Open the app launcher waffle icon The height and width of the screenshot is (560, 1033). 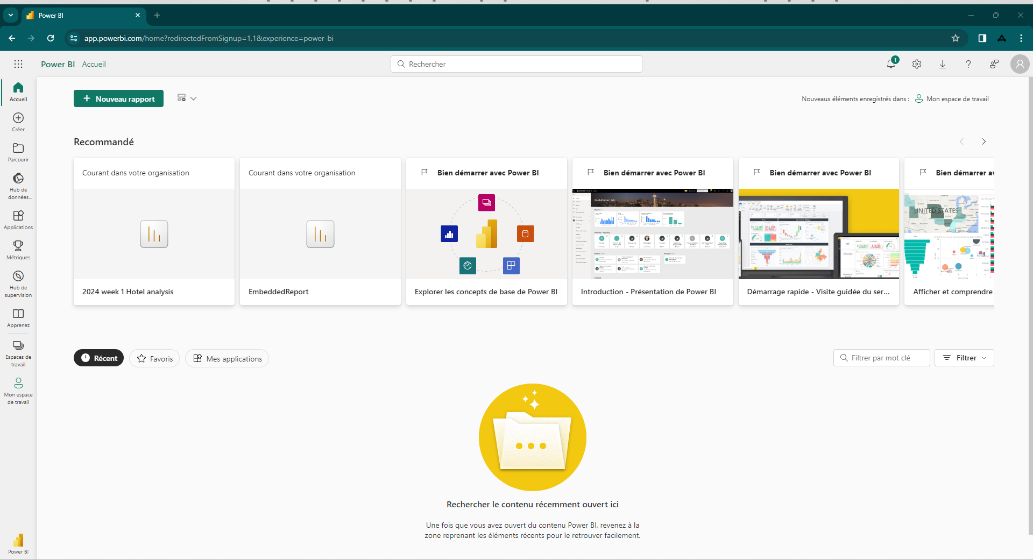pos(18,64)
